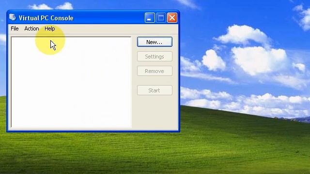The height and width of the screenshot is (174, 310).
Task: Close the Virtual PC Console window
Action: (172, 18)
